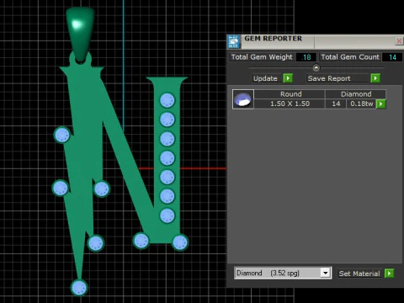
Task: Click the green arrow next to Set Material
Action: (x=389, y=273)
